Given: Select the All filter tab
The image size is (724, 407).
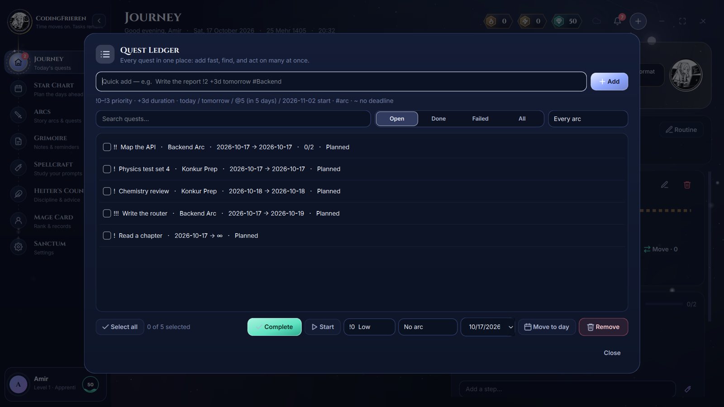Looking at the screenshot, I should click(522, 118).
